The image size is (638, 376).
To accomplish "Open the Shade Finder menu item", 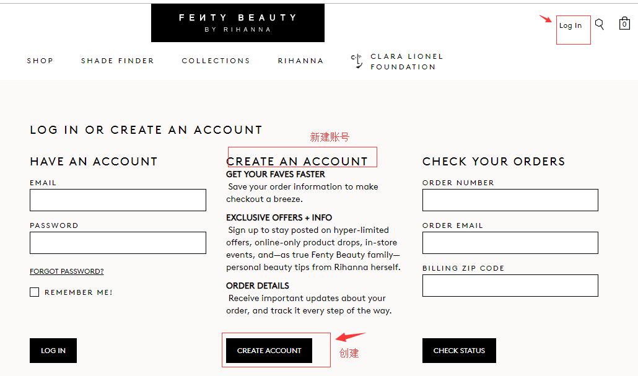I will point(117,61).
